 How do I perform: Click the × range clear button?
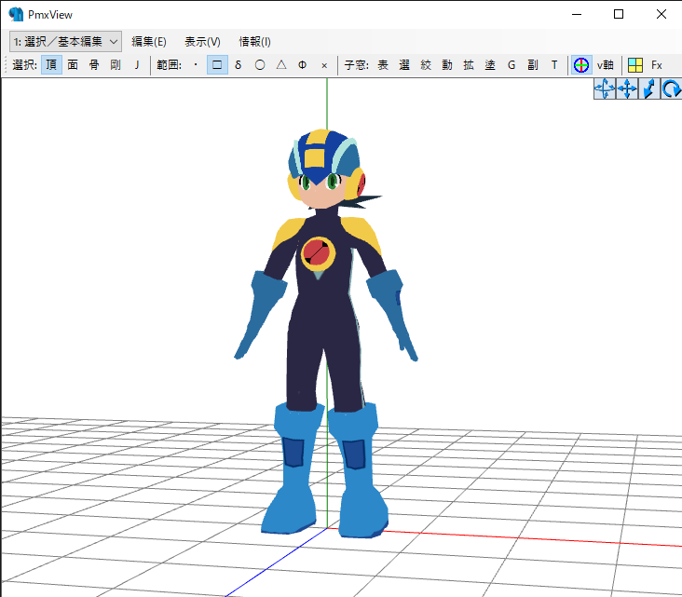(x=324, y=65)
